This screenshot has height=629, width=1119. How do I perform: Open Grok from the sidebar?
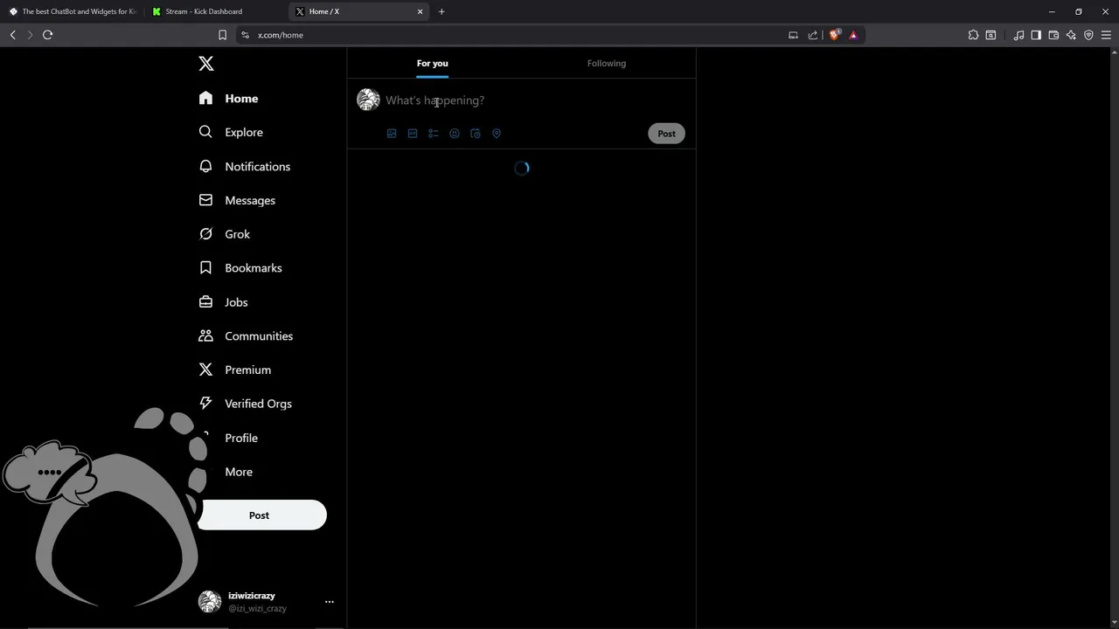224,234
